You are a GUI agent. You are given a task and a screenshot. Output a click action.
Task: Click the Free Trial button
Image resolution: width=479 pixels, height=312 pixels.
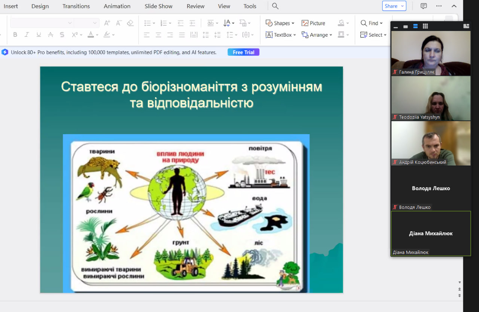(243, 52)
